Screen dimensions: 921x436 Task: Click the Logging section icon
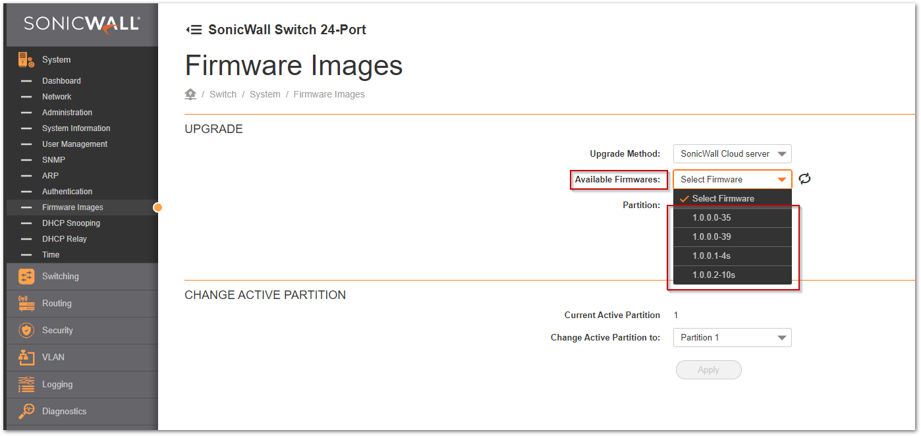pyautogui.click(x=26, y=385)
